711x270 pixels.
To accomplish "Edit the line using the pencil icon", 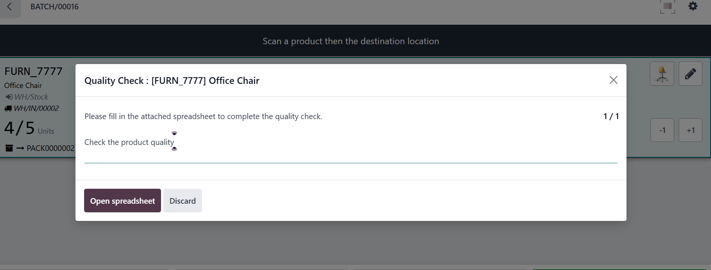I will point(690,74).
